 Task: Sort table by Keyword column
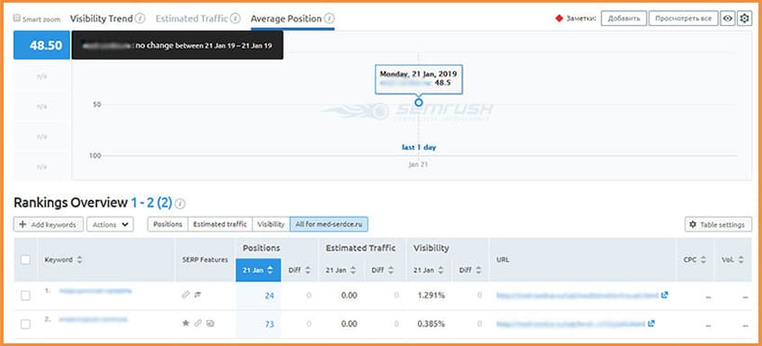pyautogui.click(x=63, y=259)
